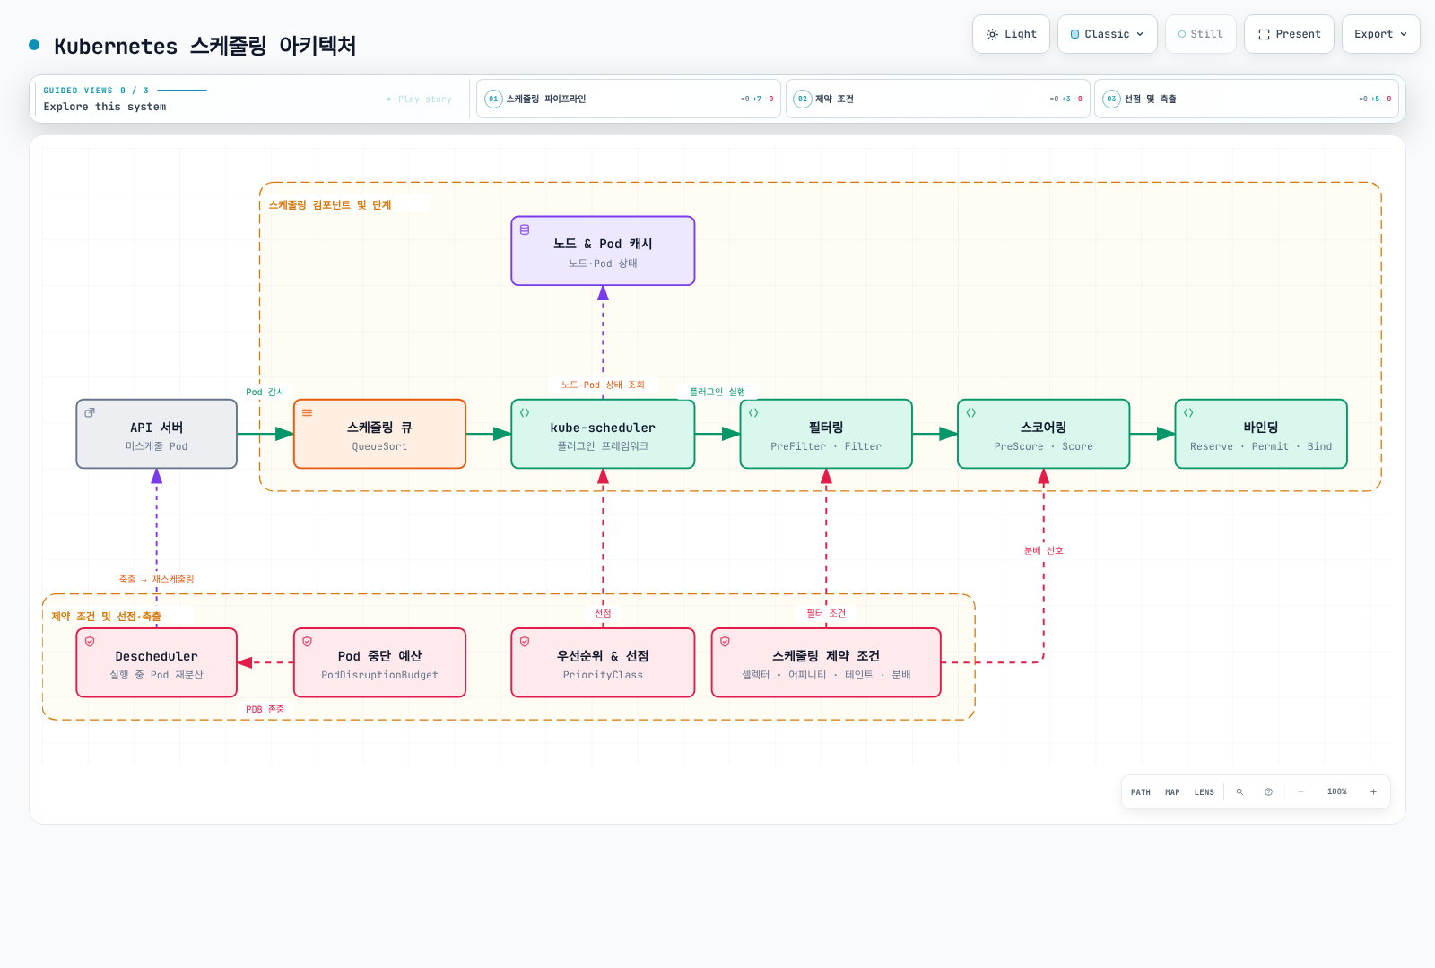This screenshot has width=1435, height=968.
Task: Open guided view 03 선점 및 축출
Action: click(1247, 99)
